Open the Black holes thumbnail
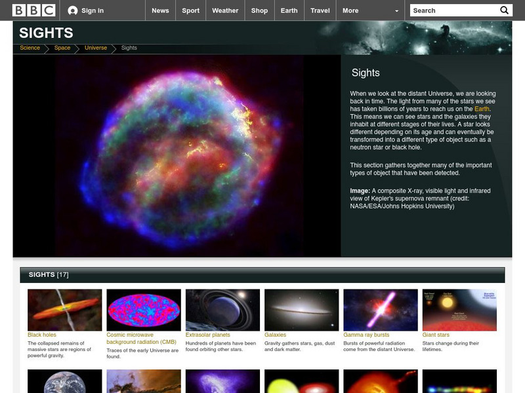The width and height of the screenshot is (525, 393). (x=64, y=310)
